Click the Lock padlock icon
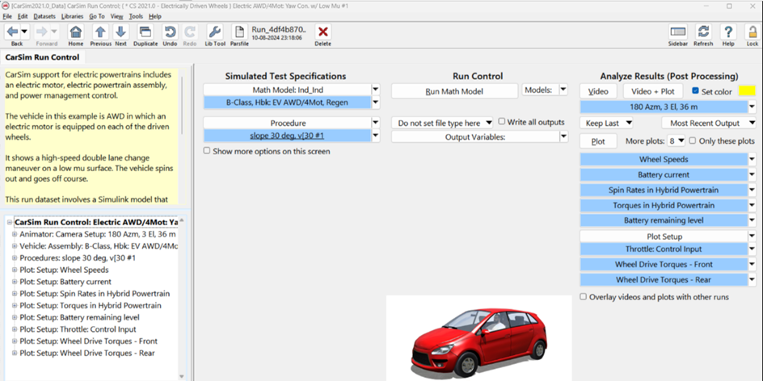The image size is (763, 381). (752, 32)
